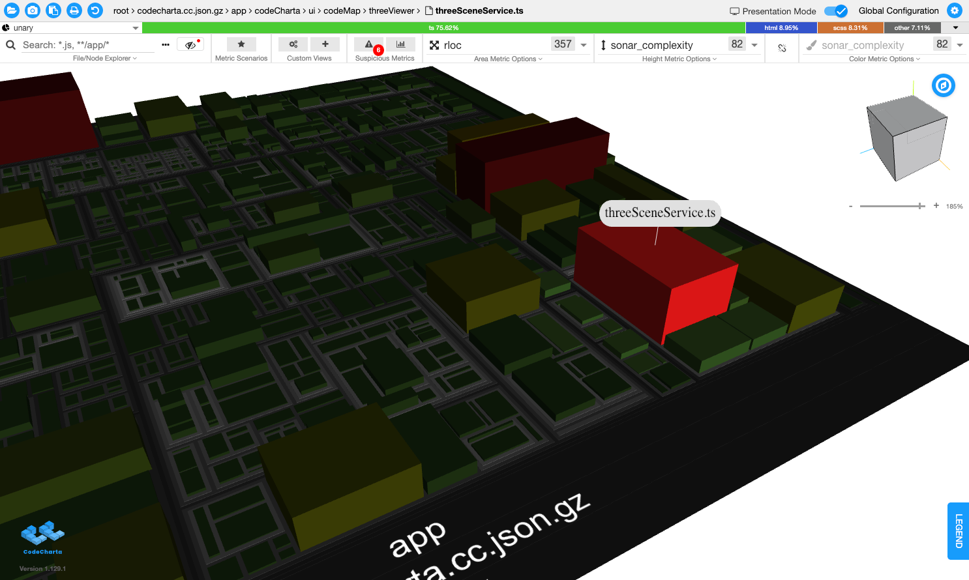
Task: Click threeSceneService.ts breadcrumb file name
Action: pos(479,10)
